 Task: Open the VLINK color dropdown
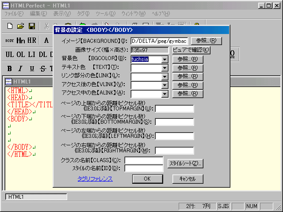click(164, 85)
